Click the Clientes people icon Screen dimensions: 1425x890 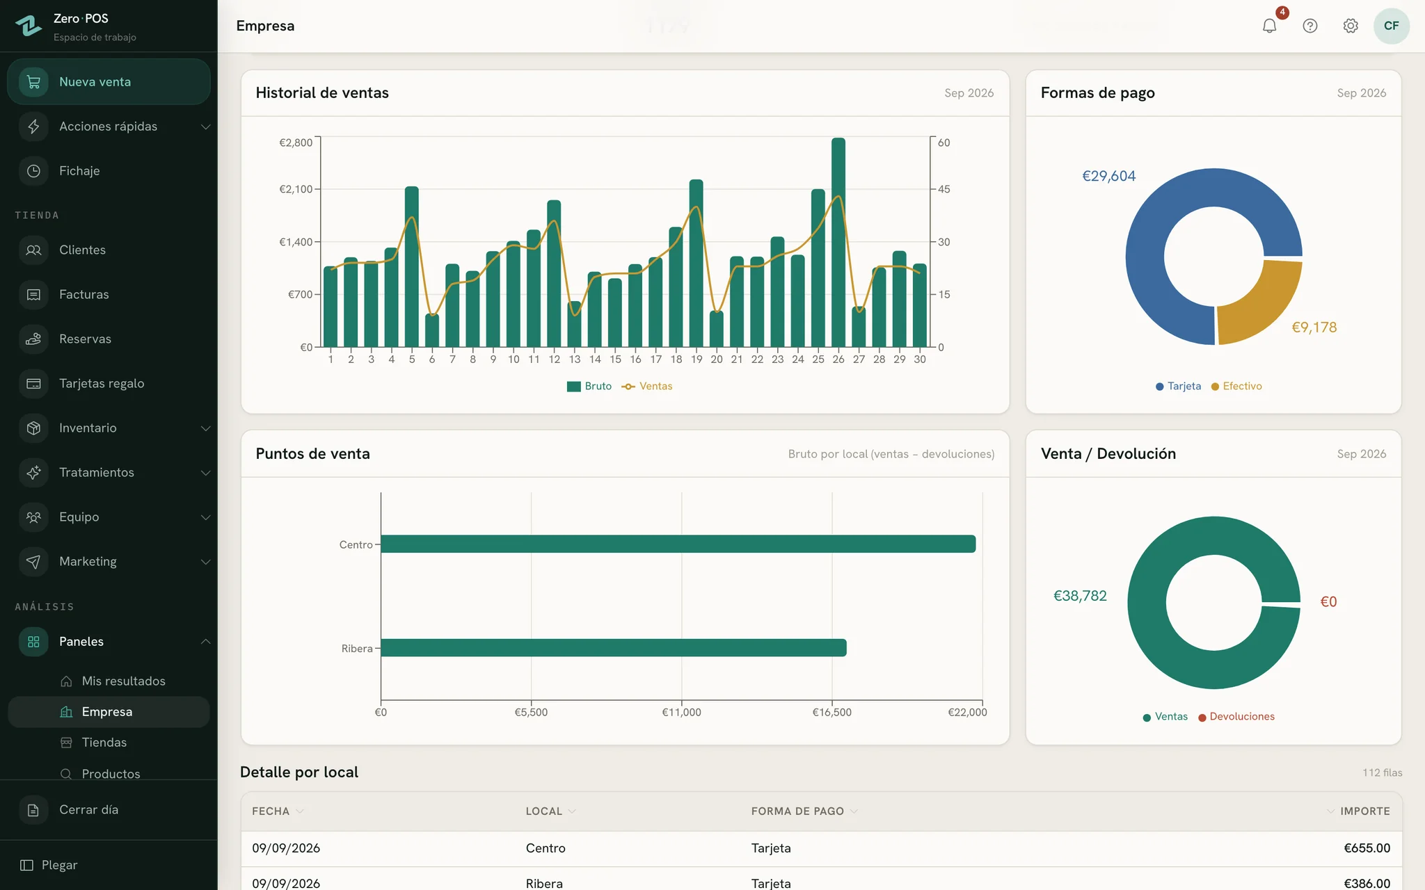[33, 250]
